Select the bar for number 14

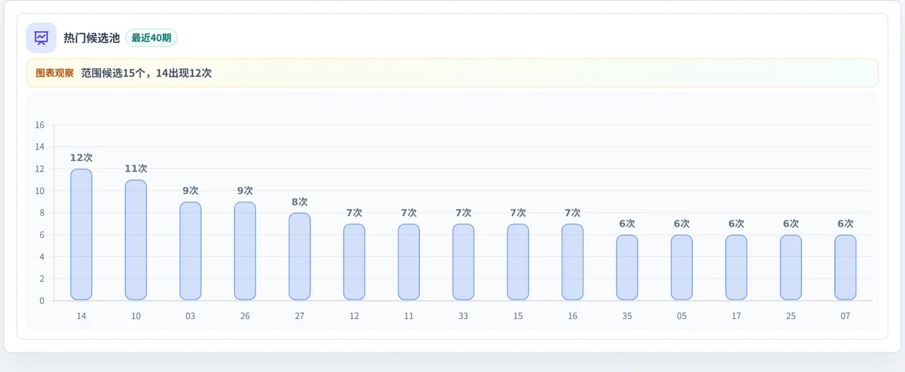coord(81,234)
